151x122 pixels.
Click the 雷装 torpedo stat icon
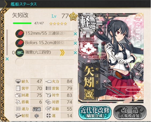click(x=48, y=88)
